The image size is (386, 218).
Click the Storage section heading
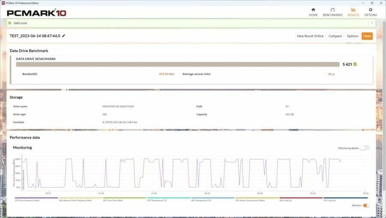(x=16, y=97)
